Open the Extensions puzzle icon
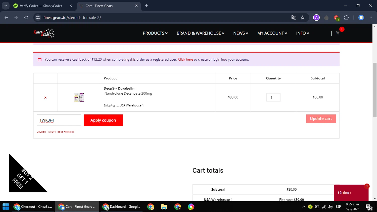 [346, 18]
